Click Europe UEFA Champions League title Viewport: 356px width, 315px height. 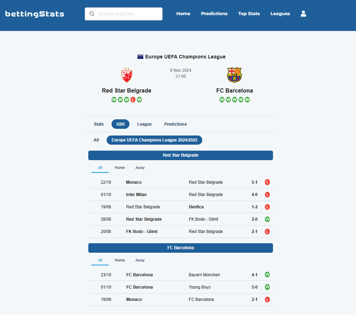click(185, 57)
